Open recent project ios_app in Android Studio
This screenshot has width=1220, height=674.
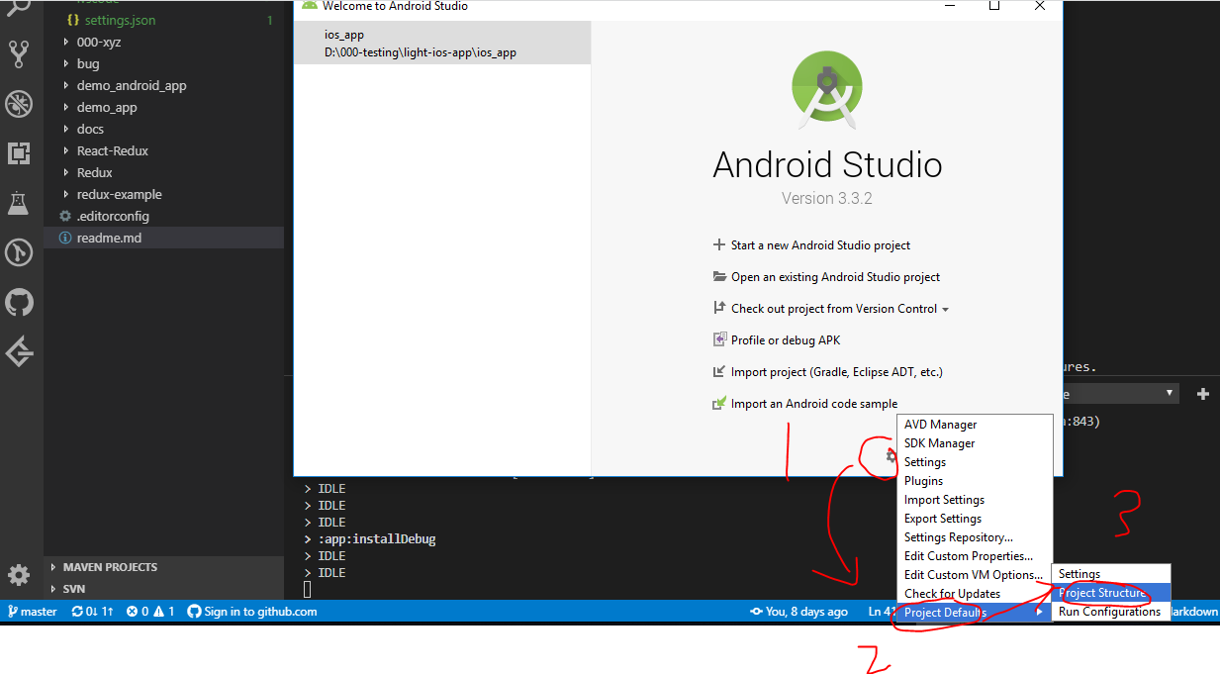pyautogui.click(x=442, y=44)
